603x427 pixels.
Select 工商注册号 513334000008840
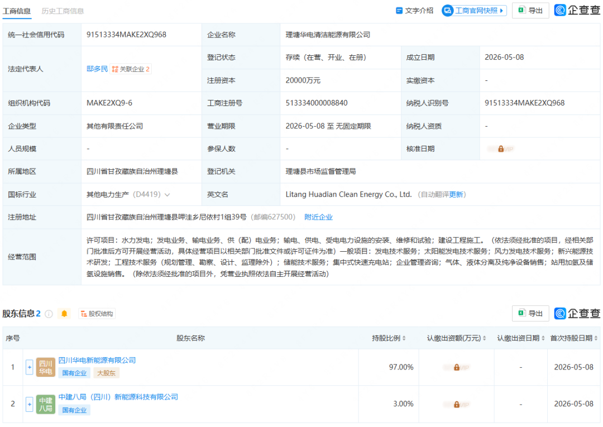click(317, 103)
